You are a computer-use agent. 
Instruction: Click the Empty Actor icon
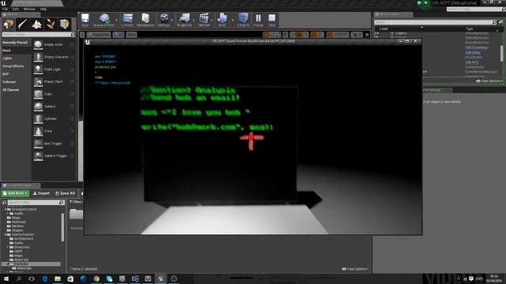[x=38, y=44]
